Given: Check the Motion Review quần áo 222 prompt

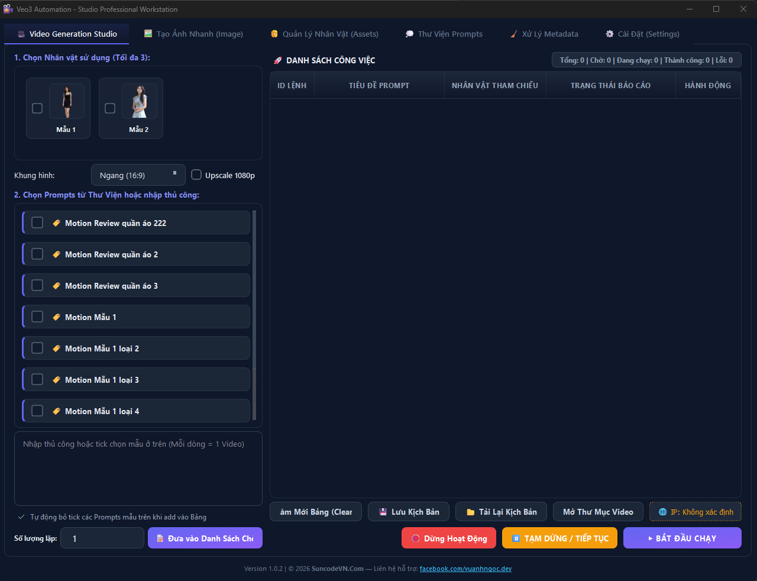Looking at the screenshot, I should coord(37,222).
